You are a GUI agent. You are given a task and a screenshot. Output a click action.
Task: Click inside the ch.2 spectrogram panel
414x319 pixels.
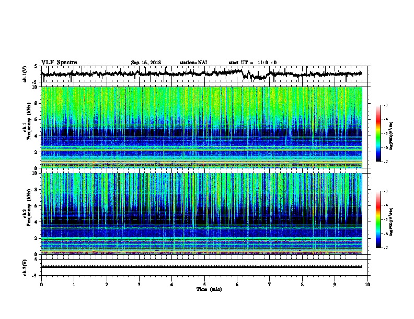point(202,214)
